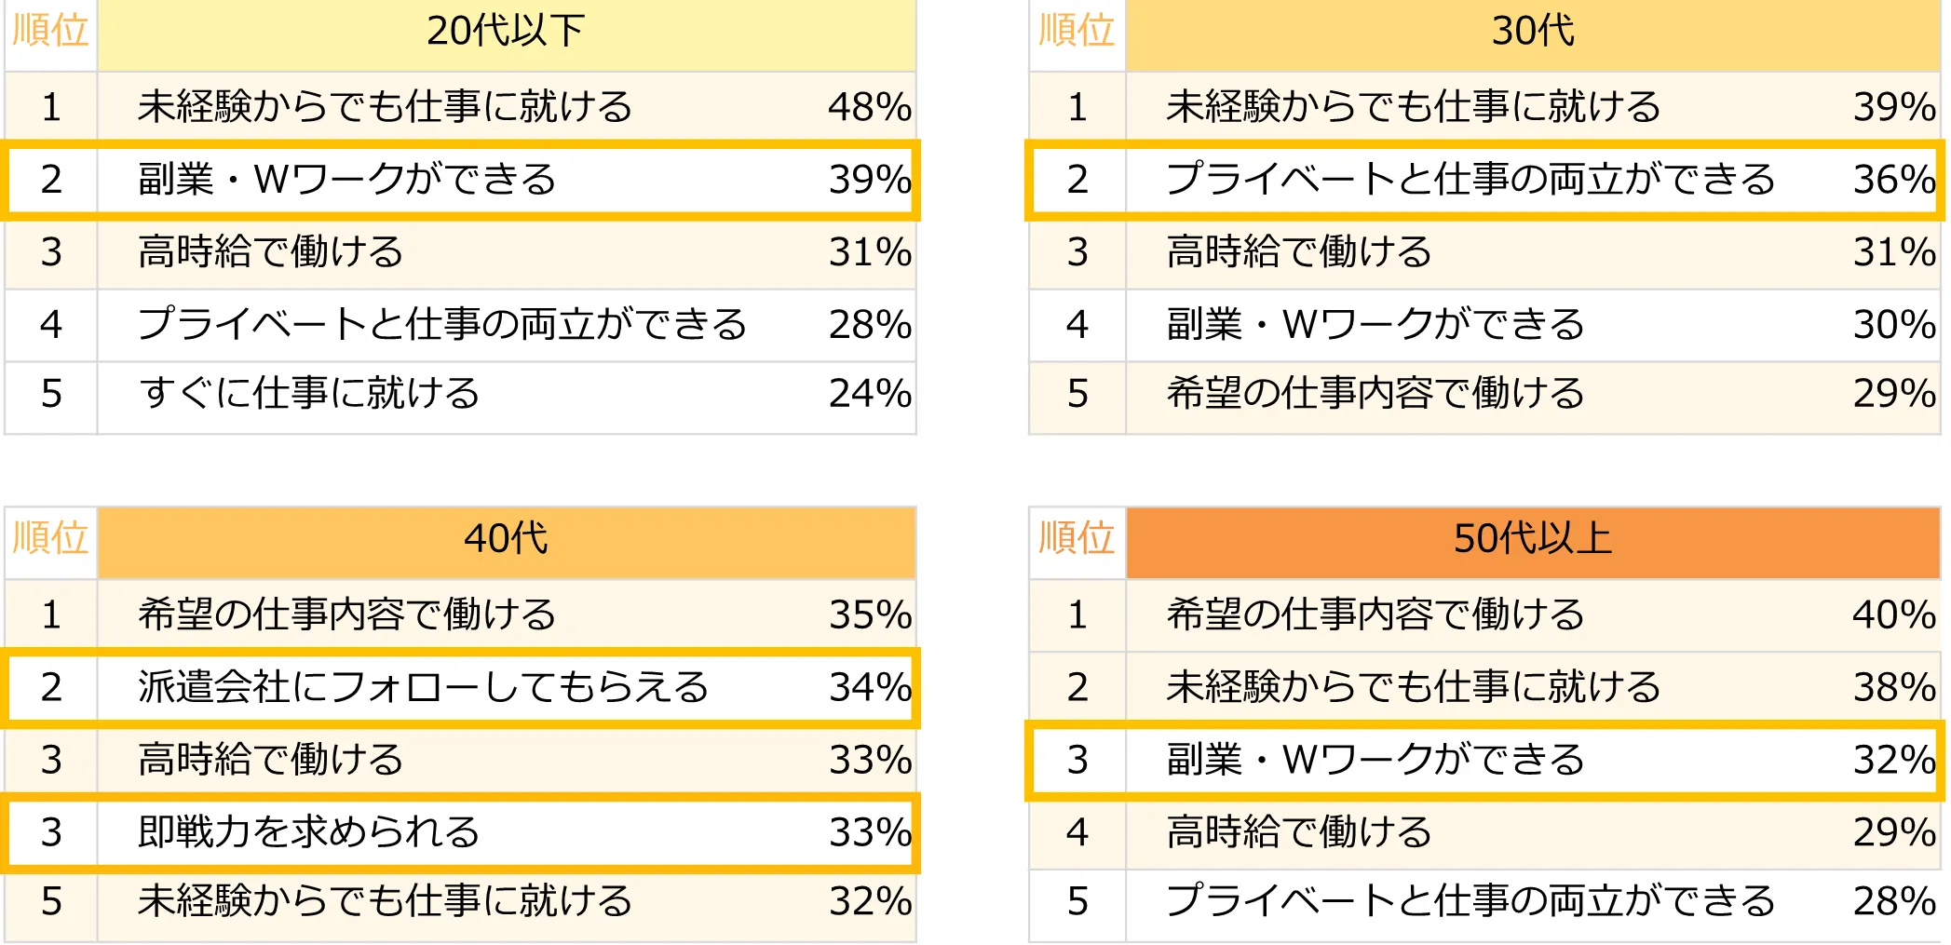This screenshot has height=945, width=1951.
Task: Click the 38% percentage cell
Action: click(x=1894, y=687)
